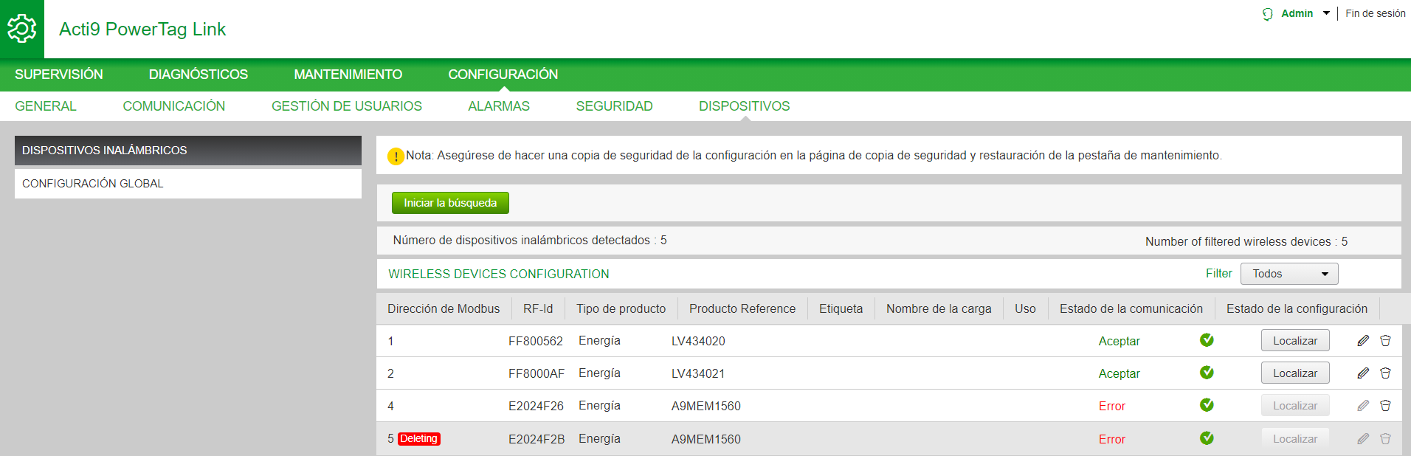This screenshot has height=456, width=1411.
Task: Click the gear logo icon in header
Action: (x=21, y=29)
